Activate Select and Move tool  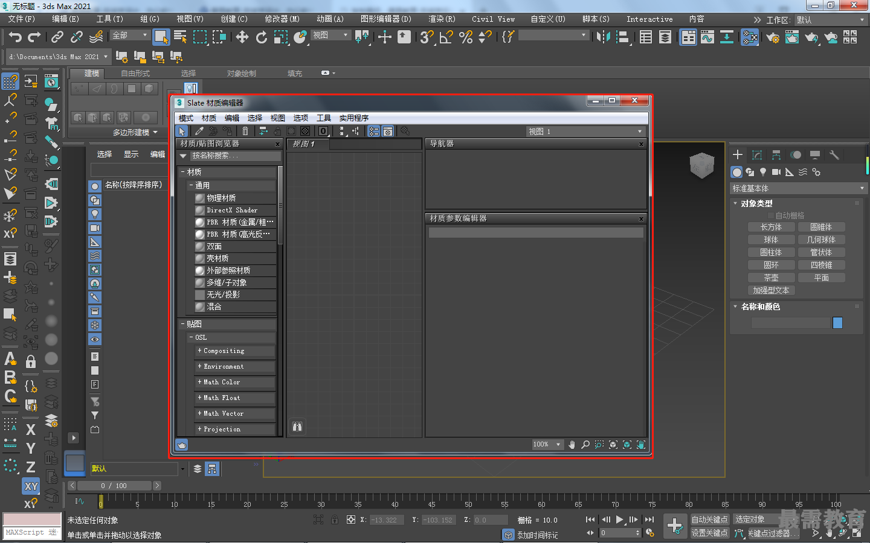tap(242, 37)
